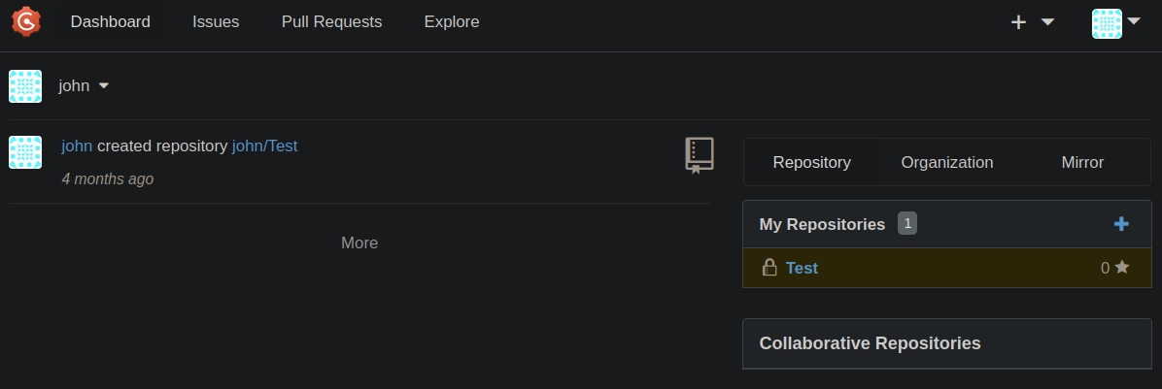The width and height of the screenshot is (1162, 389).
Task: Go to Pull Requests page
Action: point(331,21)
